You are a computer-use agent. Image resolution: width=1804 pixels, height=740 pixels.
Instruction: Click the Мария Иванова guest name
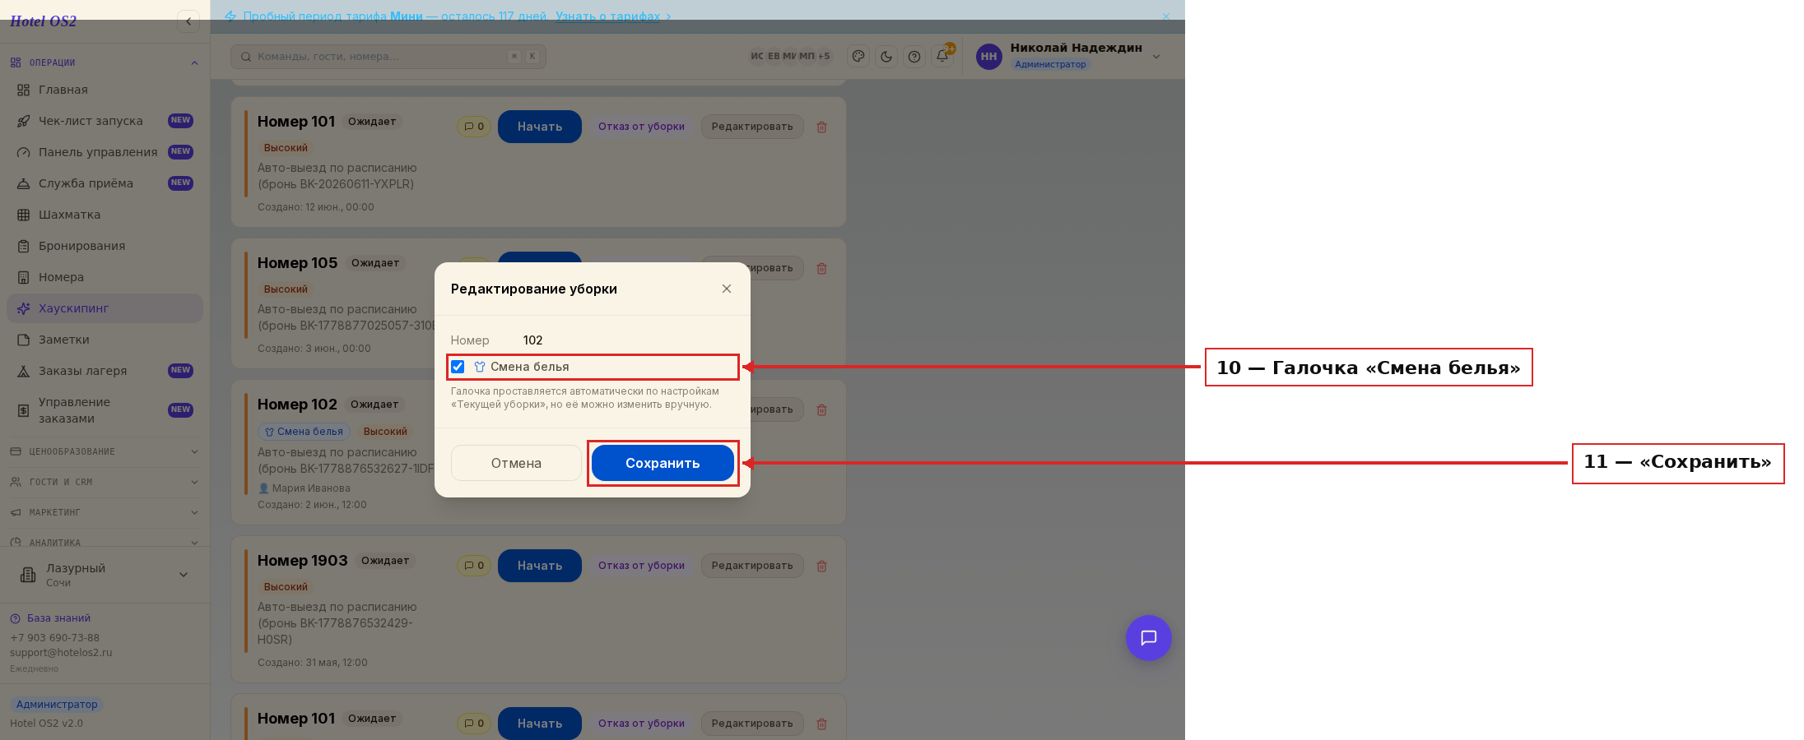311,488
